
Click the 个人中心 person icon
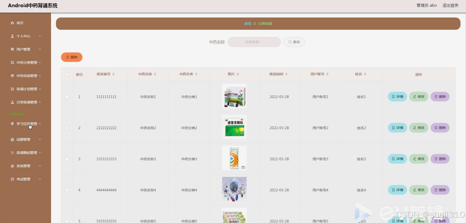(12, 36)
